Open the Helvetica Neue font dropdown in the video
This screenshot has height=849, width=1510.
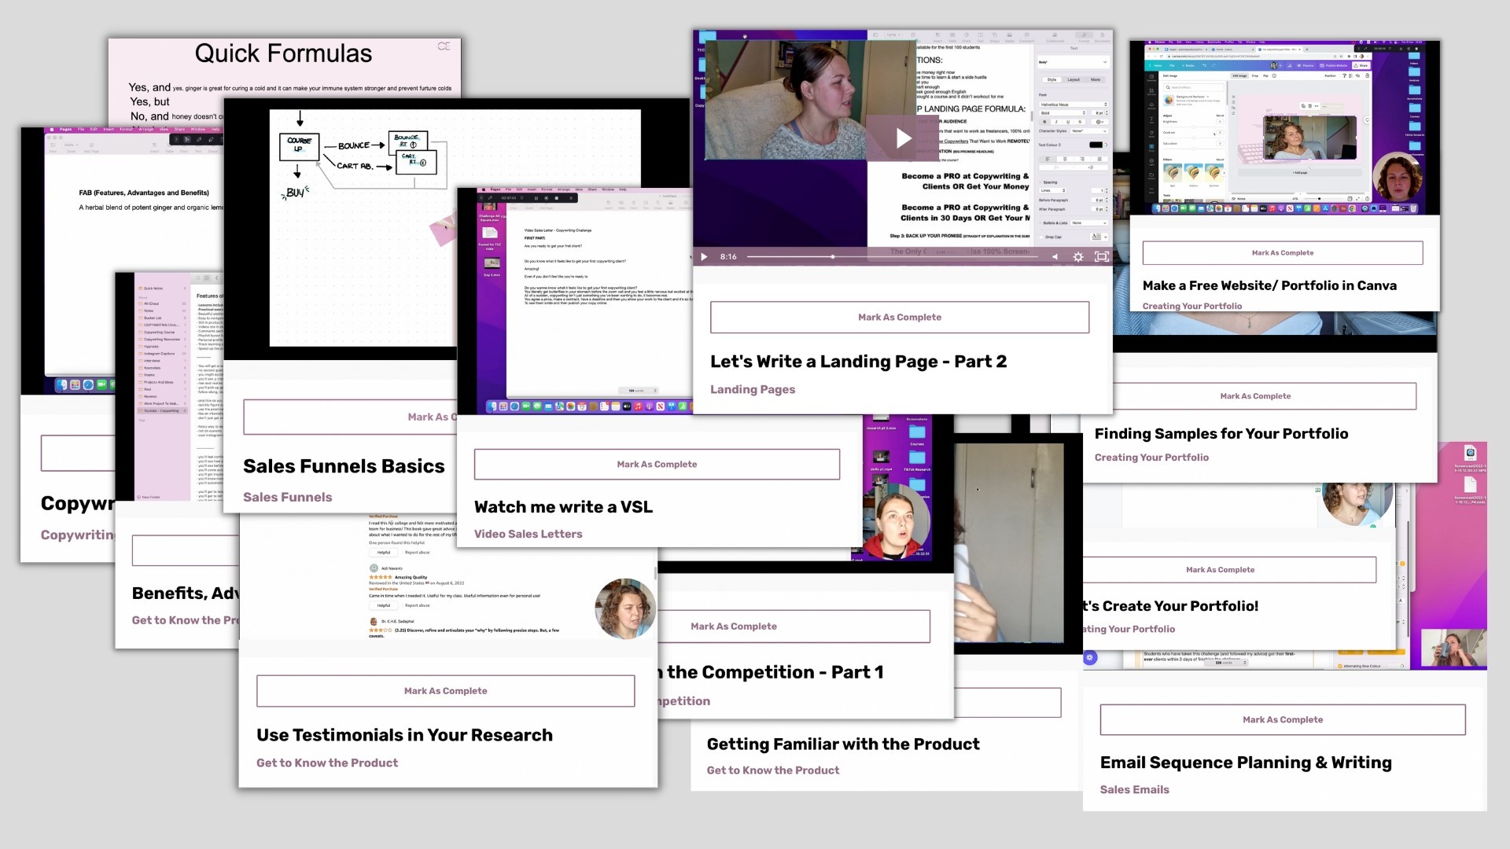[1073, 105]
